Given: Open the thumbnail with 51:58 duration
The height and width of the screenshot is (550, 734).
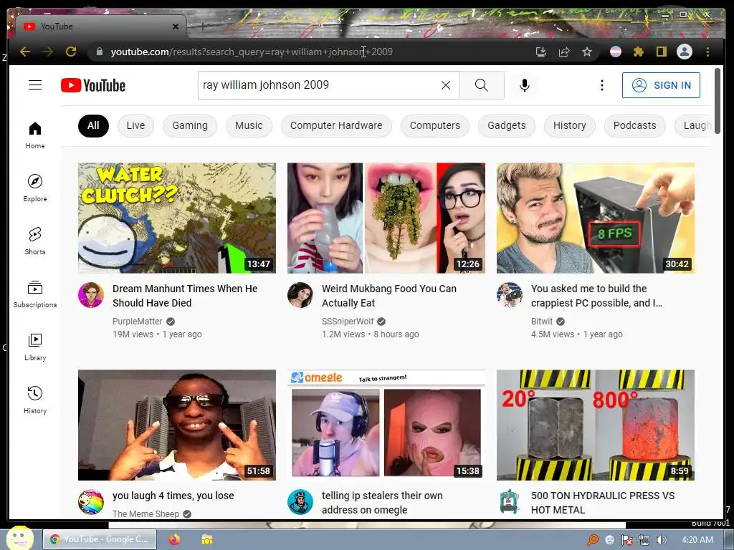Looking at the screenshot, I should point(177,425).
